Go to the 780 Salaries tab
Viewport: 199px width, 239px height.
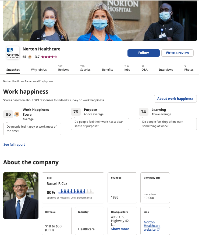pos(85,68)
